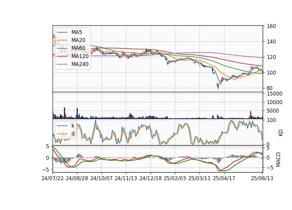Click the MA120 legend label

tap(80, 56)
